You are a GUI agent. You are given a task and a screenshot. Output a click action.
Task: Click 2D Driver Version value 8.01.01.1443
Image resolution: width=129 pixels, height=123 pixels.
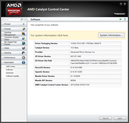pyautogui.click(x=76, y=56)
